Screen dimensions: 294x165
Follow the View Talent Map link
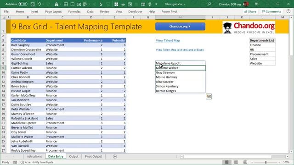168,40
